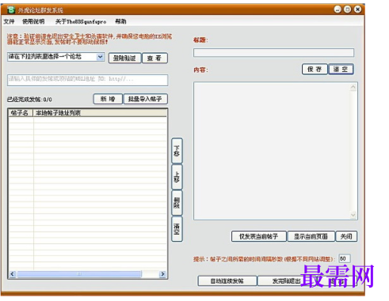The image size is (389, 301).
Task: Focus the 内容 content text area
Action: (273, 151)
